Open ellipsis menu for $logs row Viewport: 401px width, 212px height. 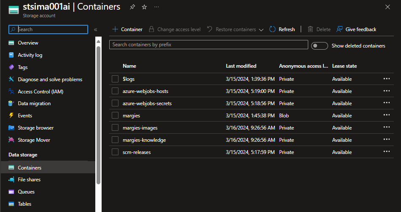tap(386, 79)
